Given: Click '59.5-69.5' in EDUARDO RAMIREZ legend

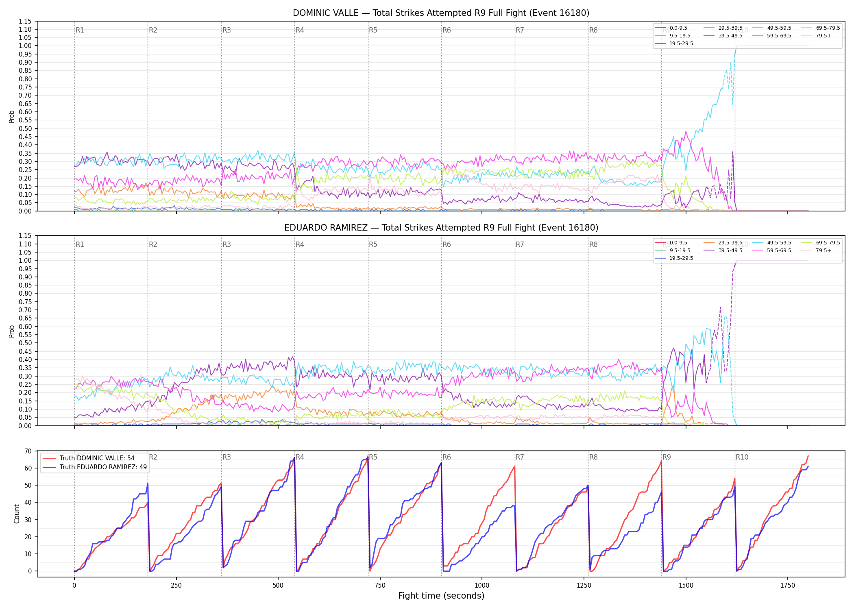Looking at the screenshot, I should click(x=779, y=251).
